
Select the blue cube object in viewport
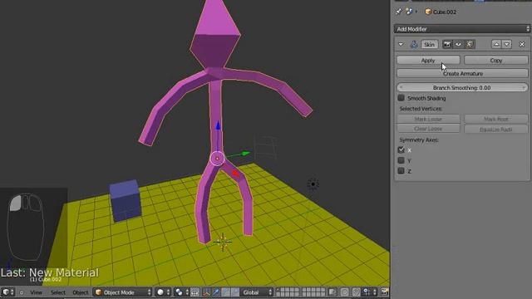[126, 201]
